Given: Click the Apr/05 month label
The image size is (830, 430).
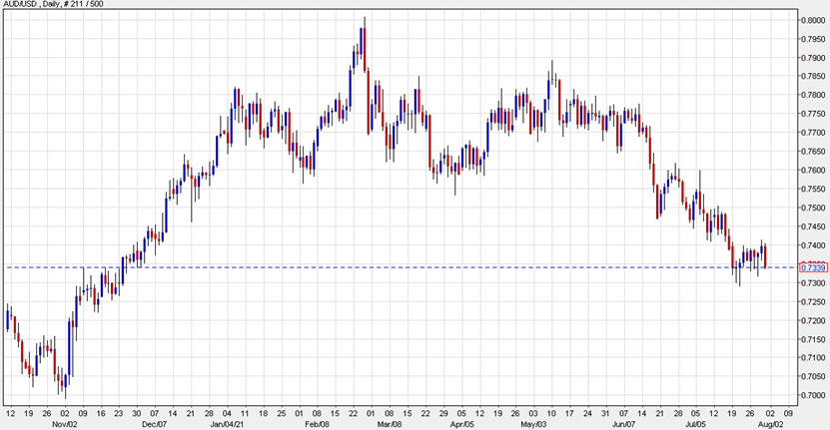Looking at the screenshot, I should (461, 425).
